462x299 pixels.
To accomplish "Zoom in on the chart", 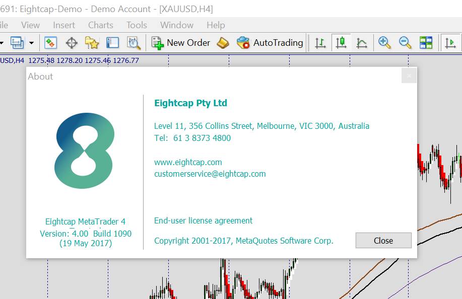I will coord(384,43).
